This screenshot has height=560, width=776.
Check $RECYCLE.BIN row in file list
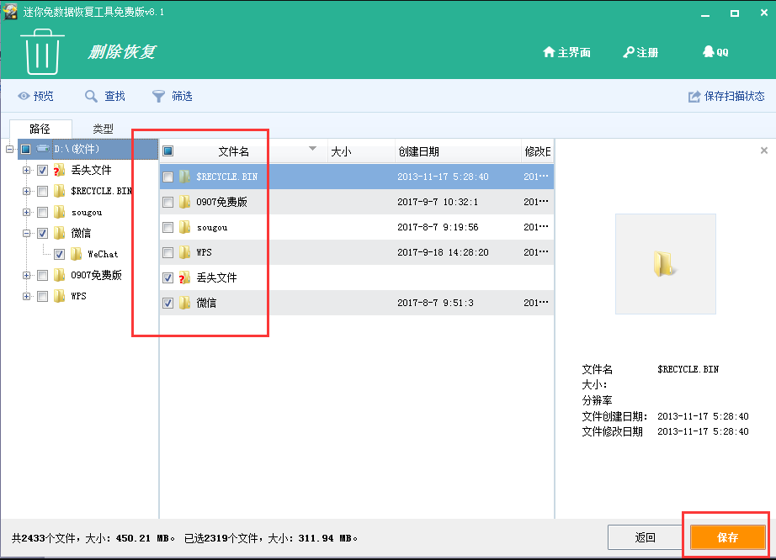pos(168,177)
